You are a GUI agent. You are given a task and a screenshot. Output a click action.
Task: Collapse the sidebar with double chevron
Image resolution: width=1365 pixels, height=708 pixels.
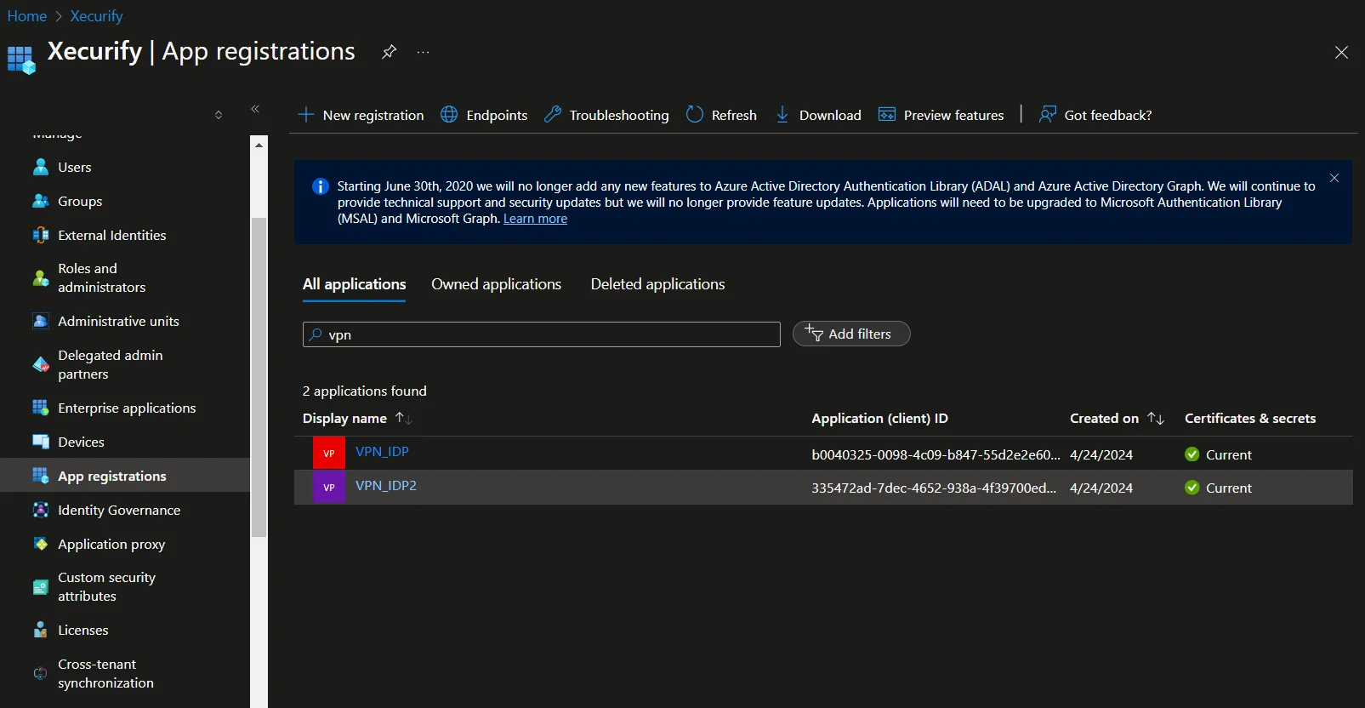point(255,109)
